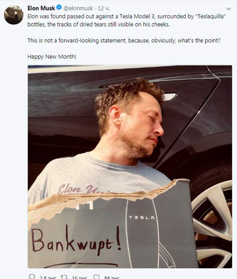Open the 12 ч. timestamp link
This screenshot has width=237, height=279.
[x=104, y=8]
